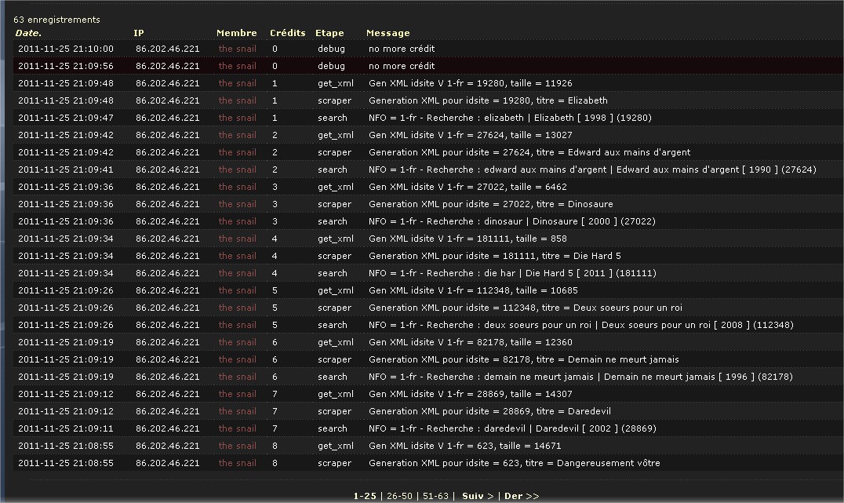
Task: Click message 'titre = Dangereusement vôtre'
Action: [x=515, y=463]
